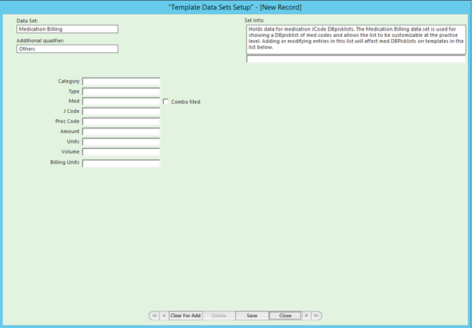The image size is (472, 328).
Task: Click the empty field below Set Info
Action: tap(356, 59)
